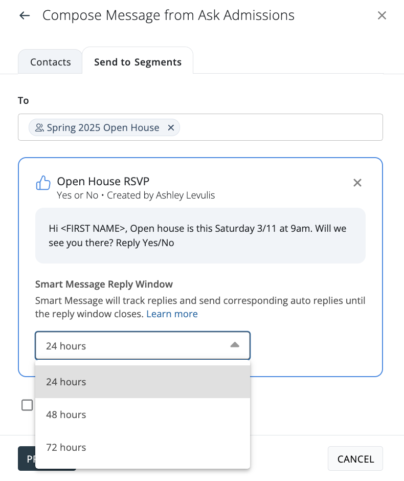Remove the Spring 2025 Open House segment
The width and height of the screenshot is (404, 481).
(x=171, y=128)
